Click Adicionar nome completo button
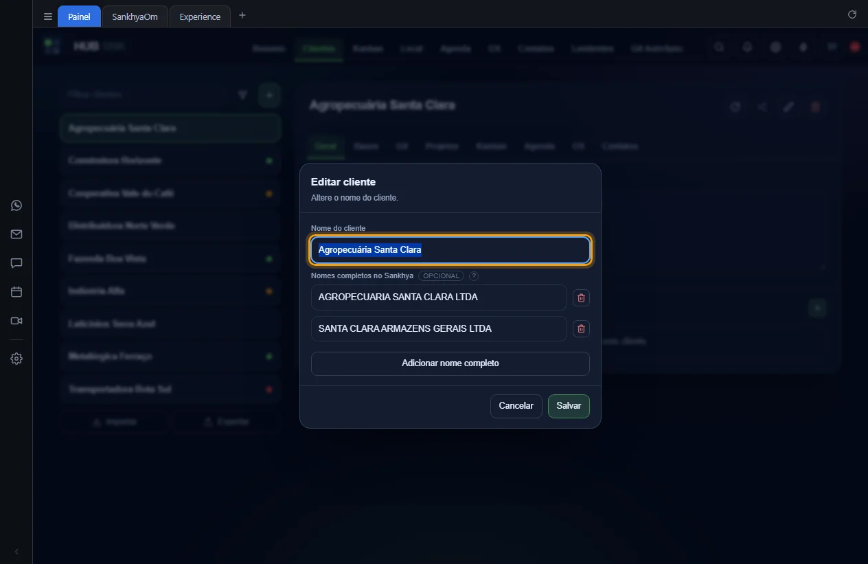 click(450, 363)
